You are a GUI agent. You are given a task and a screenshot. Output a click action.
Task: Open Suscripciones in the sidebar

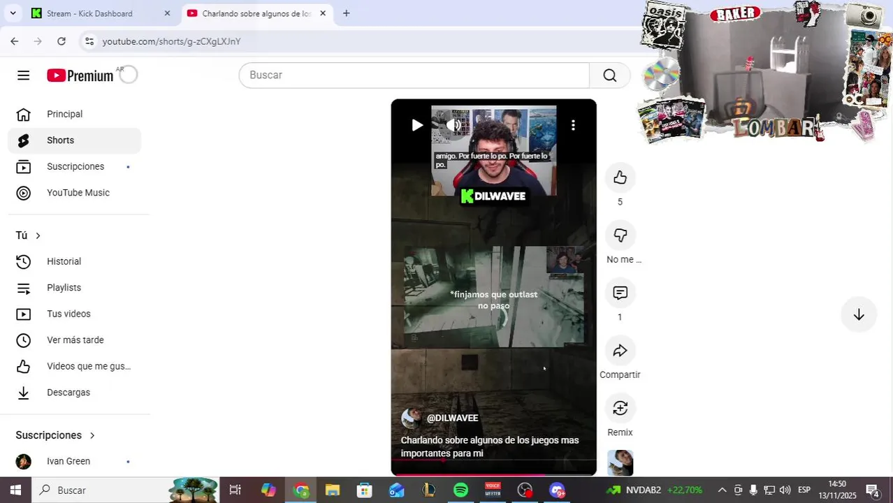coord(75,166)
